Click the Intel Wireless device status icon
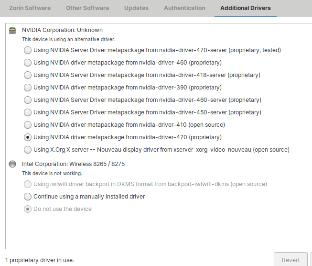Image resolution: width=312 pixels, height=266 pixels. point(12,164)
